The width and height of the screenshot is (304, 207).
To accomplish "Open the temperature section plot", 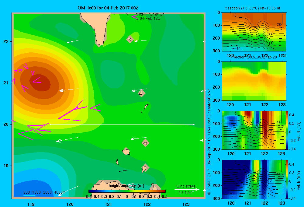I will tap(254, 32).
